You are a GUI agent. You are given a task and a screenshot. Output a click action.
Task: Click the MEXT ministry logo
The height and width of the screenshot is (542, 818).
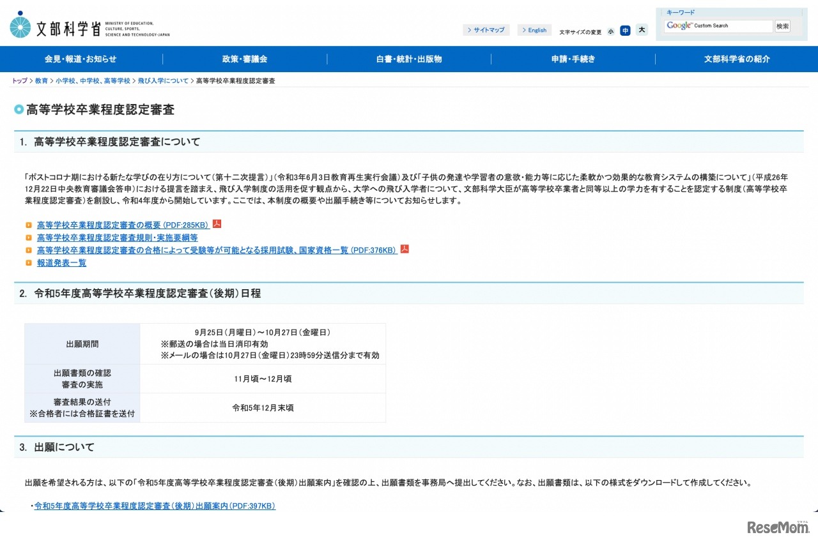click(89, 26)
